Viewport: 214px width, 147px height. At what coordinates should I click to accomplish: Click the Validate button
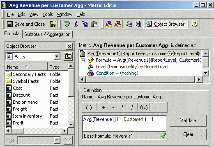[x=188, y=120]
